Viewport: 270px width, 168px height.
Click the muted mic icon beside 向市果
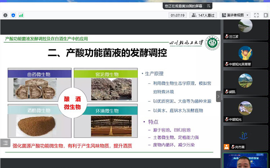(x=233, y=147)
